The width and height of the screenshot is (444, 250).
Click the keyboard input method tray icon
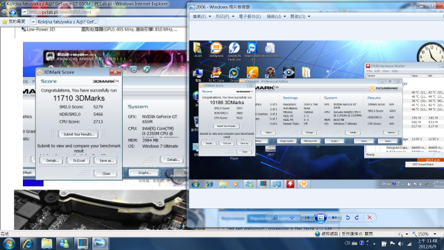pos(355,243)
